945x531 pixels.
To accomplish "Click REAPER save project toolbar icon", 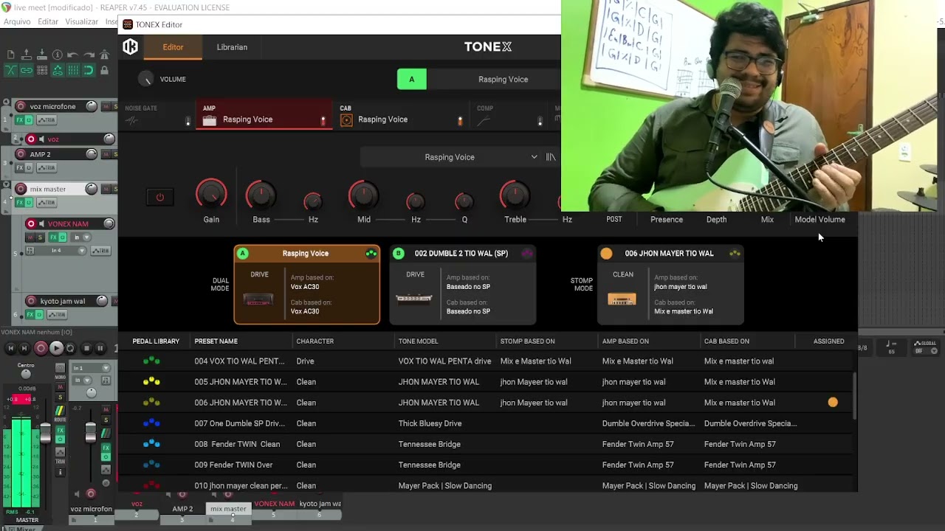I will click(x=42, y=54).
